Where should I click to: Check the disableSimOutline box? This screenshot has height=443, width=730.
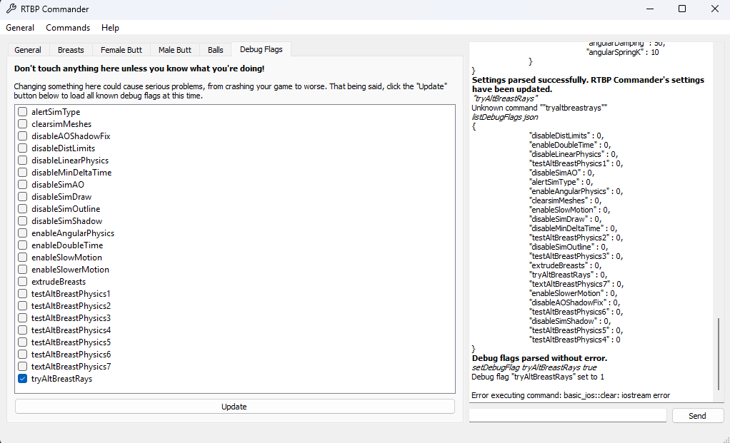coord(22,208)
